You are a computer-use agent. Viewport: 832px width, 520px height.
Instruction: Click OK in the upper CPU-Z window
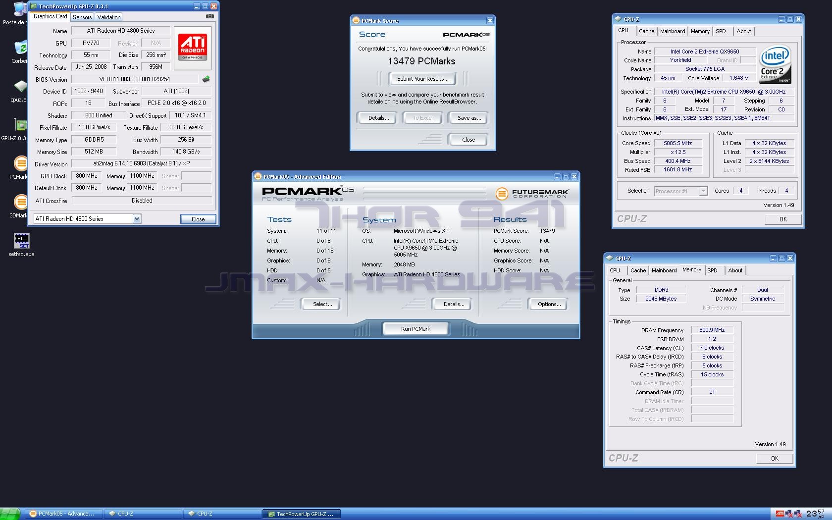pos(783,219)
